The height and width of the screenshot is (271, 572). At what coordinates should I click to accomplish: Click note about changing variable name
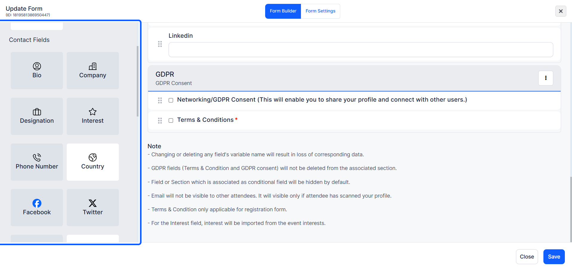256,155
